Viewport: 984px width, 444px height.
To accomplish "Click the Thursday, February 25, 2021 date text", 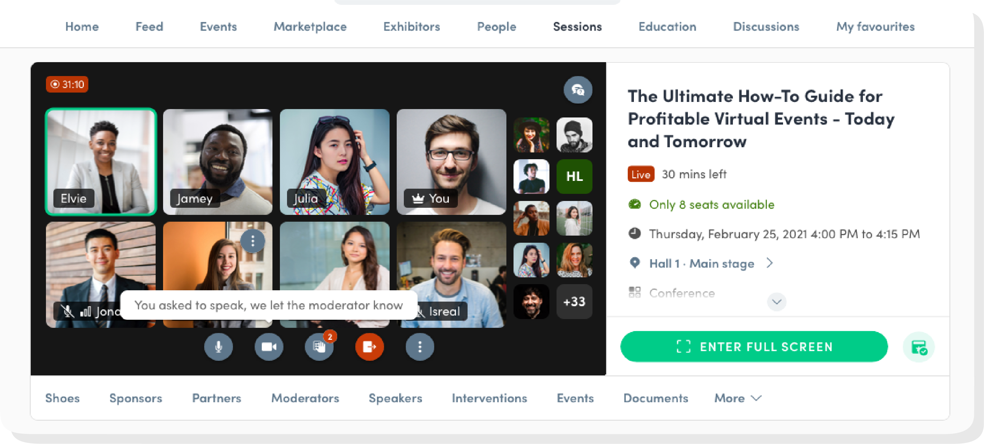I will 784,234.
